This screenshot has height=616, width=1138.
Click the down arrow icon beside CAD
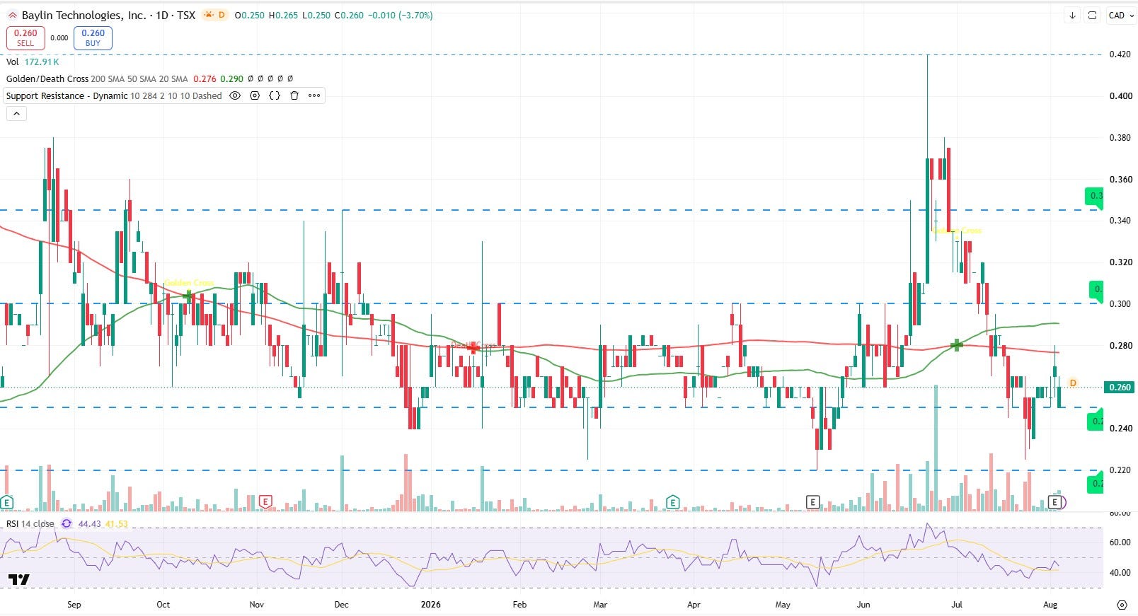(1072, 15)
